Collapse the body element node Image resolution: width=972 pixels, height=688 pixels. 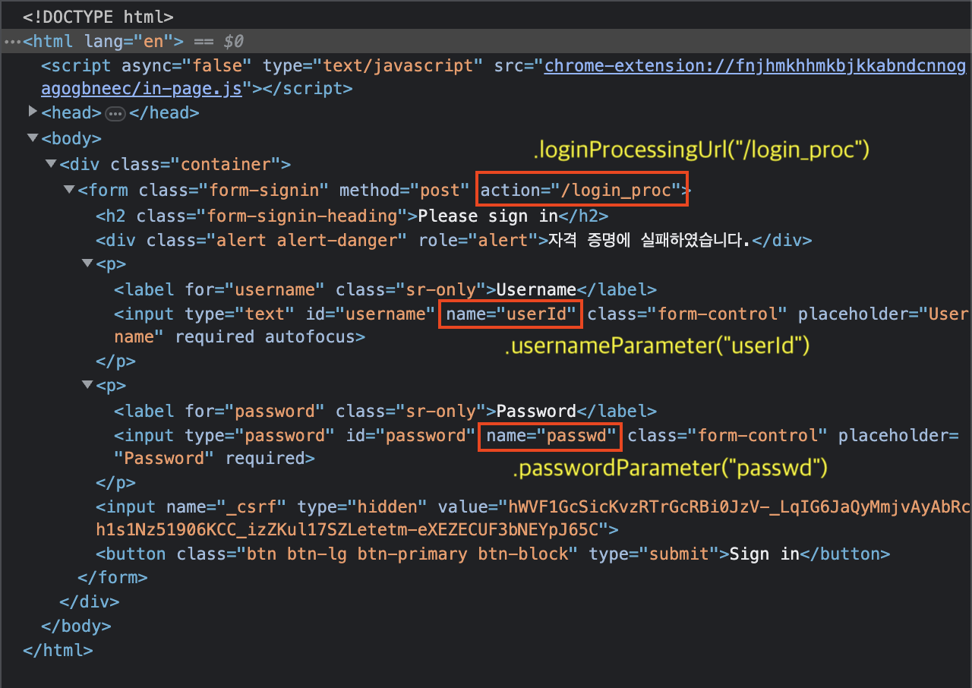[33, 138]
